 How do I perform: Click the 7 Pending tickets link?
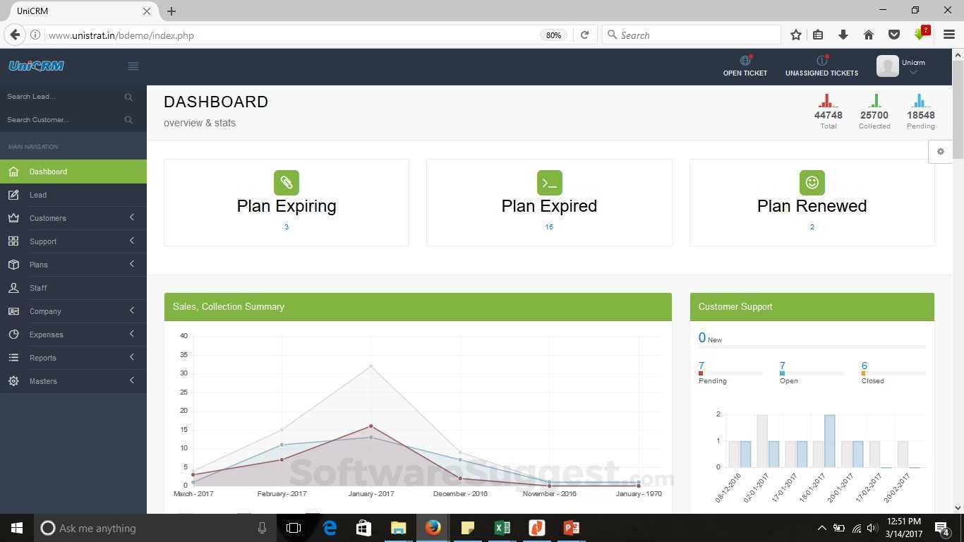[701, 366]
